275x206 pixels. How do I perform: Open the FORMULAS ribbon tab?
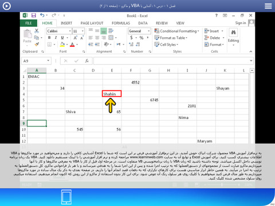click(x=121, y=23)
